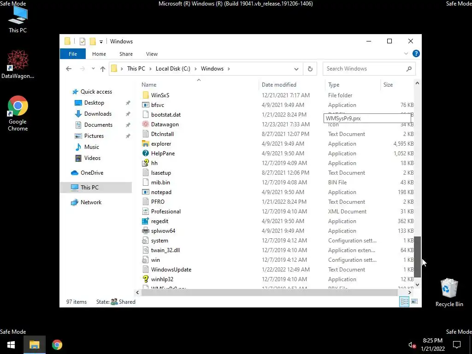Go up one folder level

[103, 69]
